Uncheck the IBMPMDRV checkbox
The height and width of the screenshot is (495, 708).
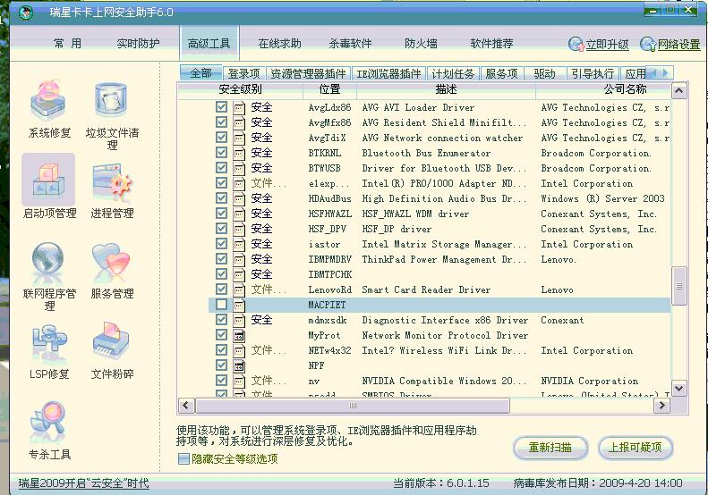(221, 259)
